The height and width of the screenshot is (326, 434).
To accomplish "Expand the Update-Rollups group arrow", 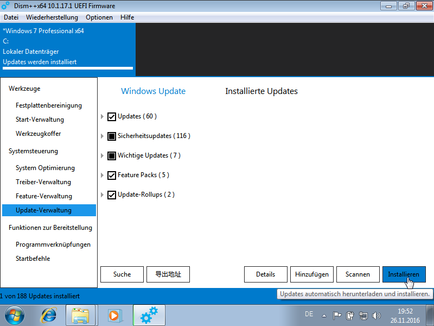I will (102, 195).
